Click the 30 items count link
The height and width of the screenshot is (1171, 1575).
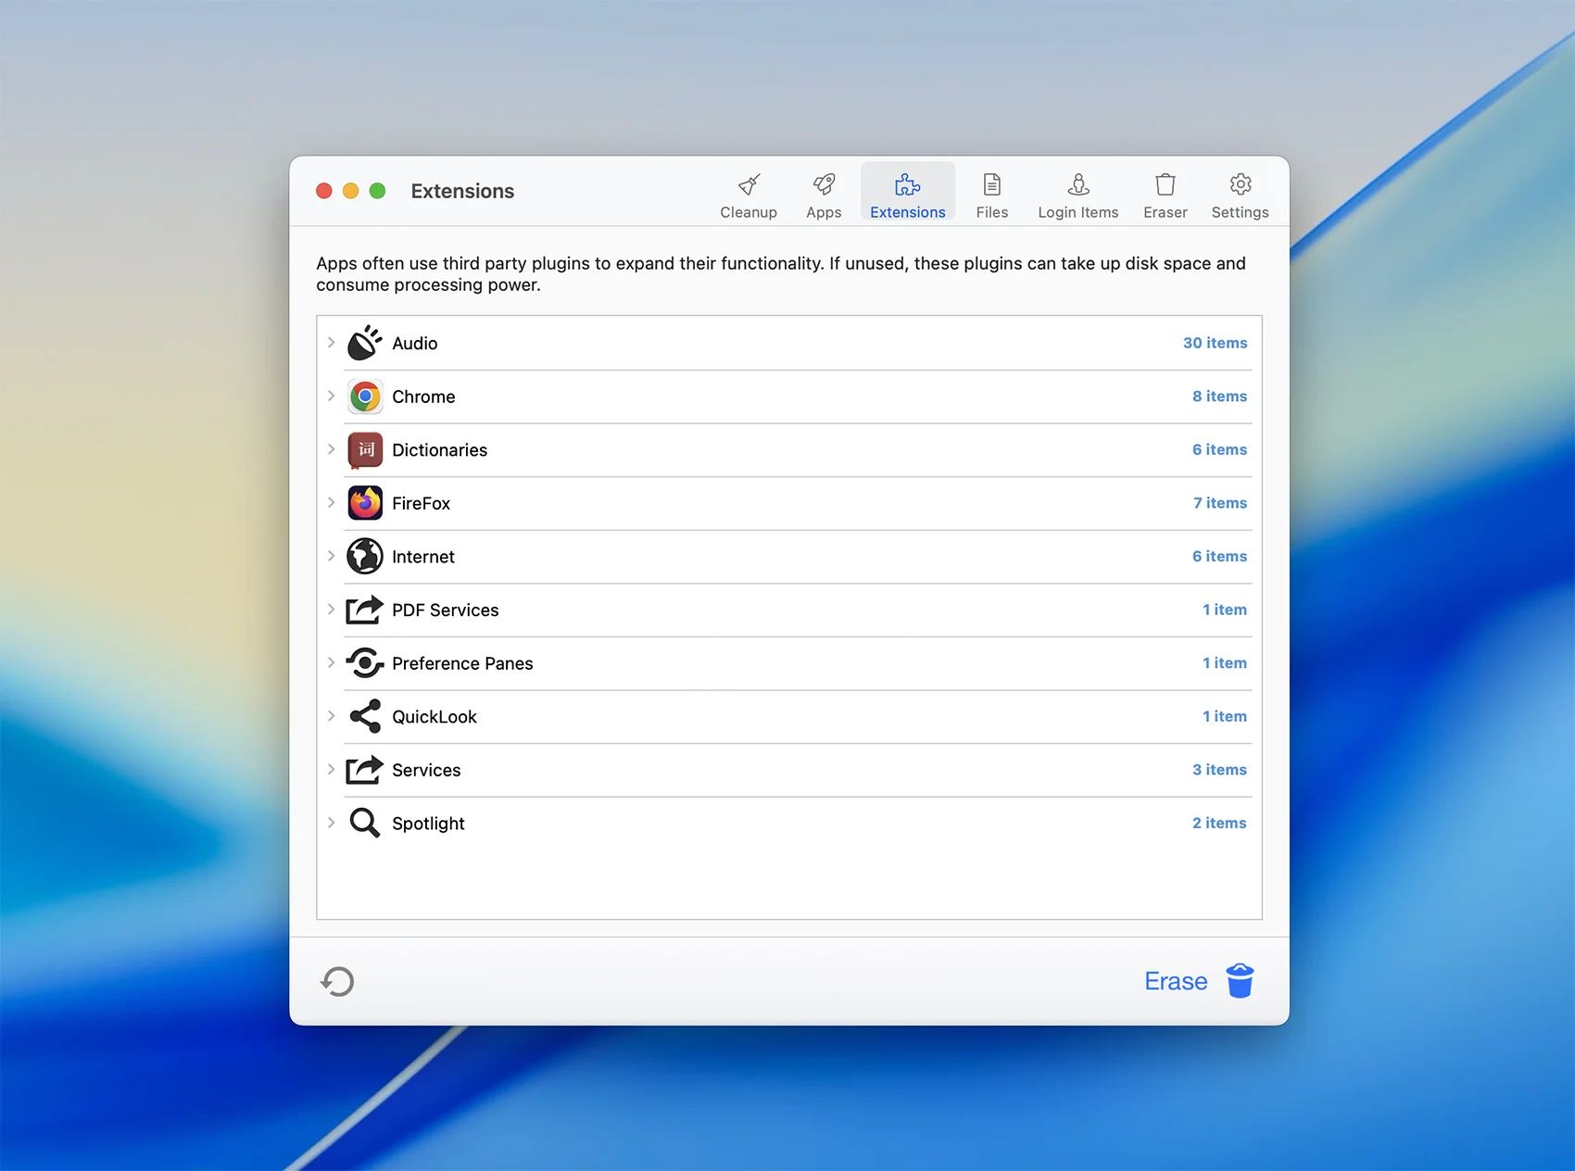click(x=1215, y=343)
